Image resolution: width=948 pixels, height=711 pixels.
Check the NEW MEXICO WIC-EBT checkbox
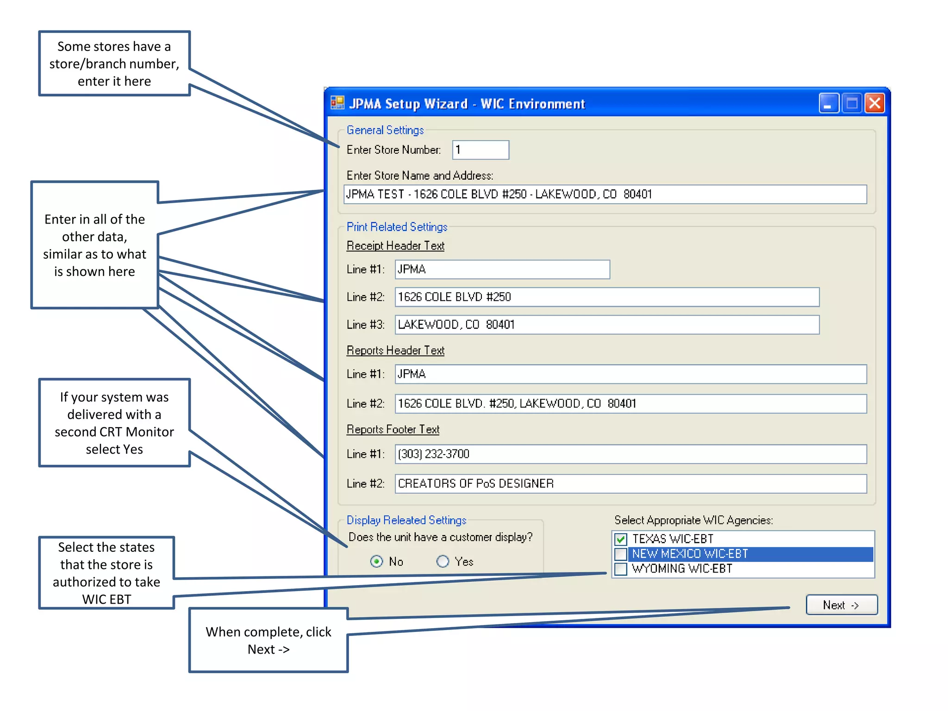(621, 554)
